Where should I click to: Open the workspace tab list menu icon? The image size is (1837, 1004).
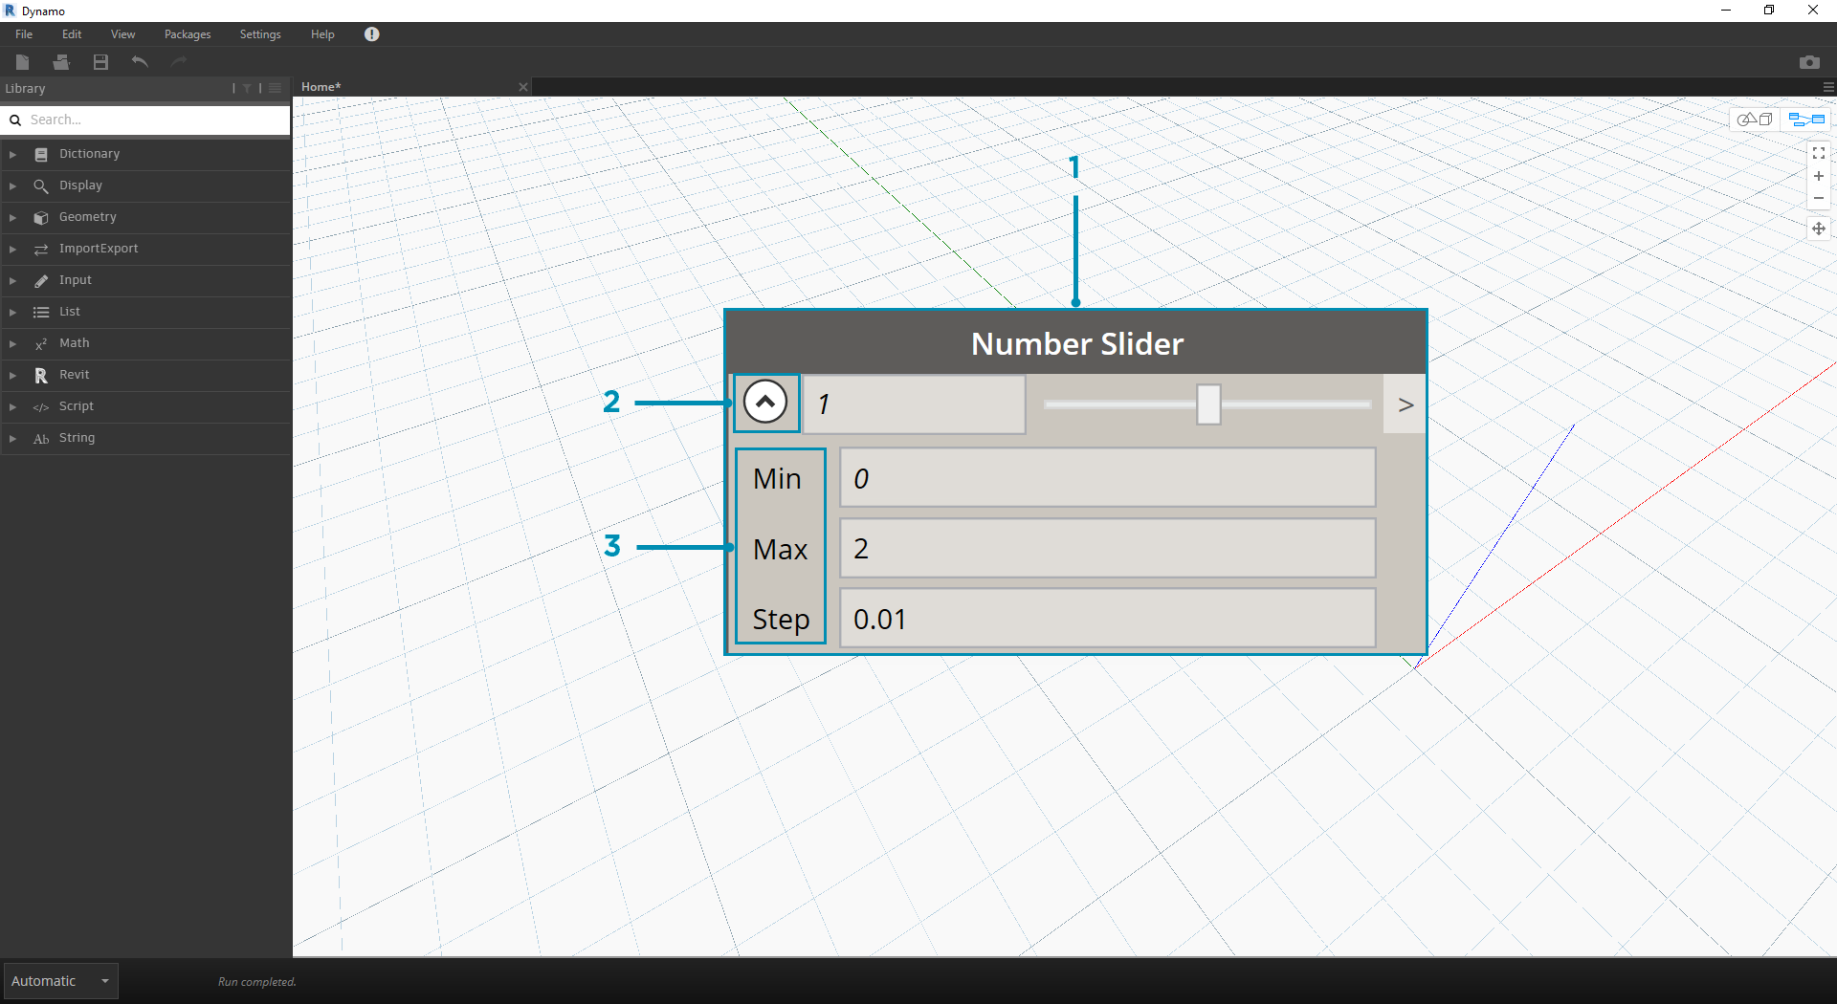coord(1828,87)
